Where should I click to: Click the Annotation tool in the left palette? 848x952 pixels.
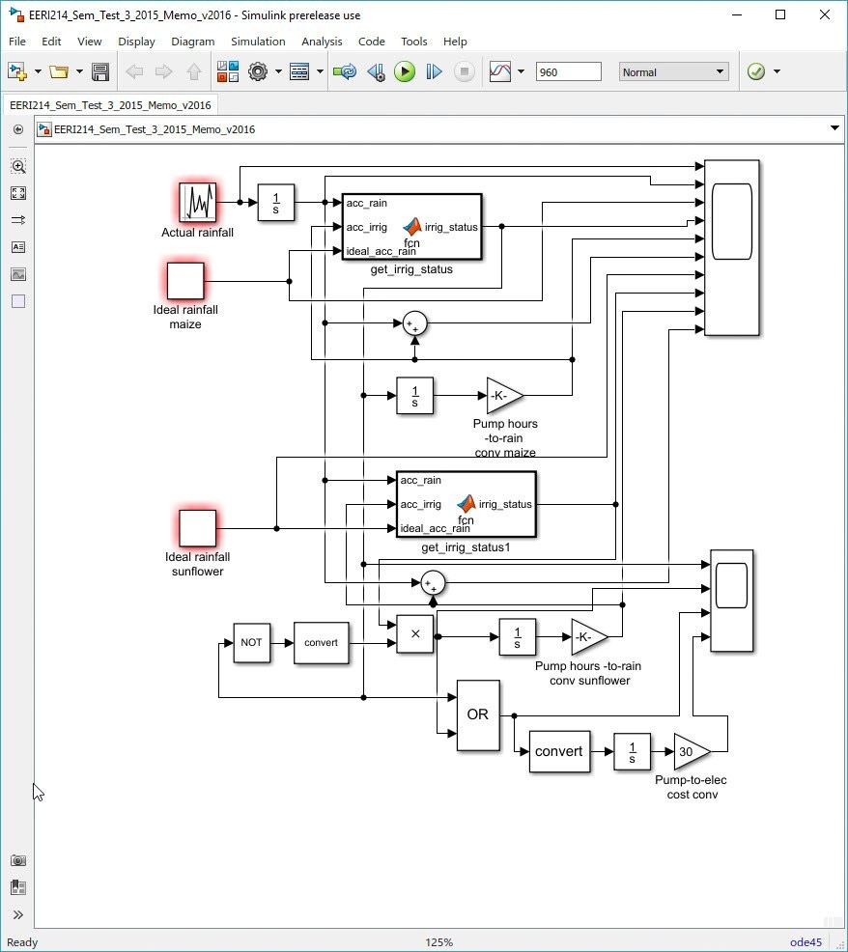18,247
